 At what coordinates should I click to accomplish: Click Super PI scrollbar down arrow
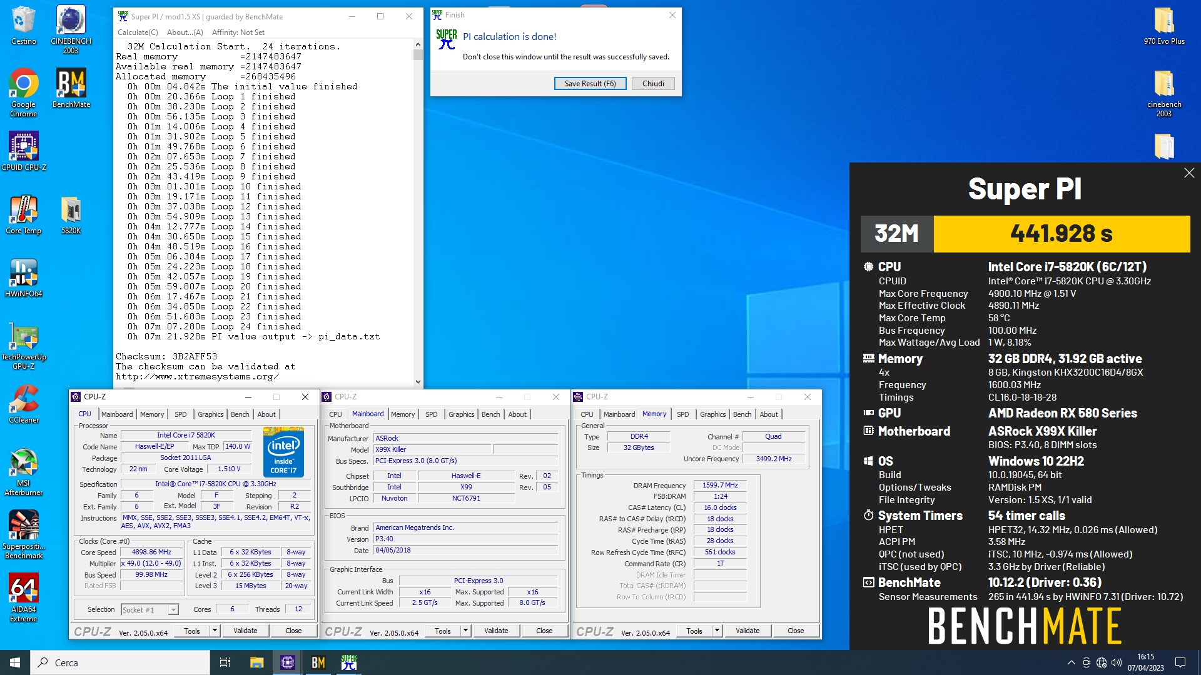tap(418, 381)
